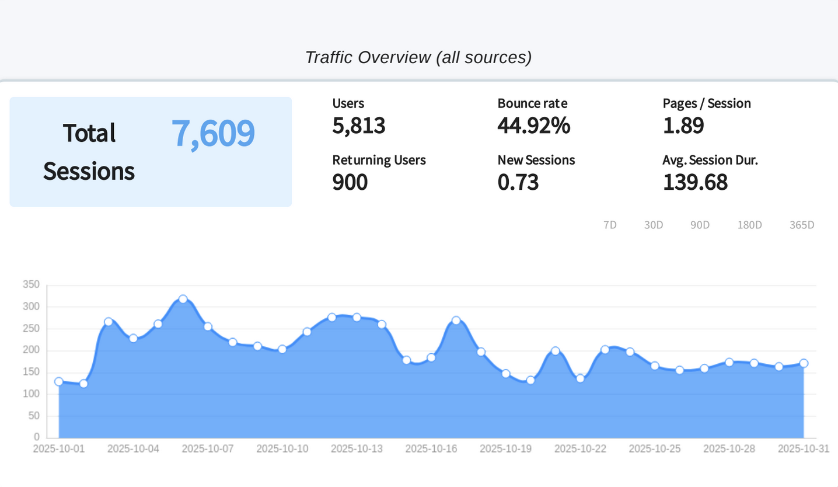Click the Avg. Session Dur. value 139.68
Image resolution: width=838 pixels, height=487 pixels.
click(695, 182)
